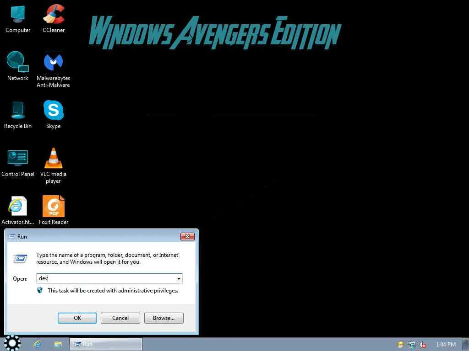469x351 pixels.
Task: Close the Run dialog
Action: click(x=187, y=236)
